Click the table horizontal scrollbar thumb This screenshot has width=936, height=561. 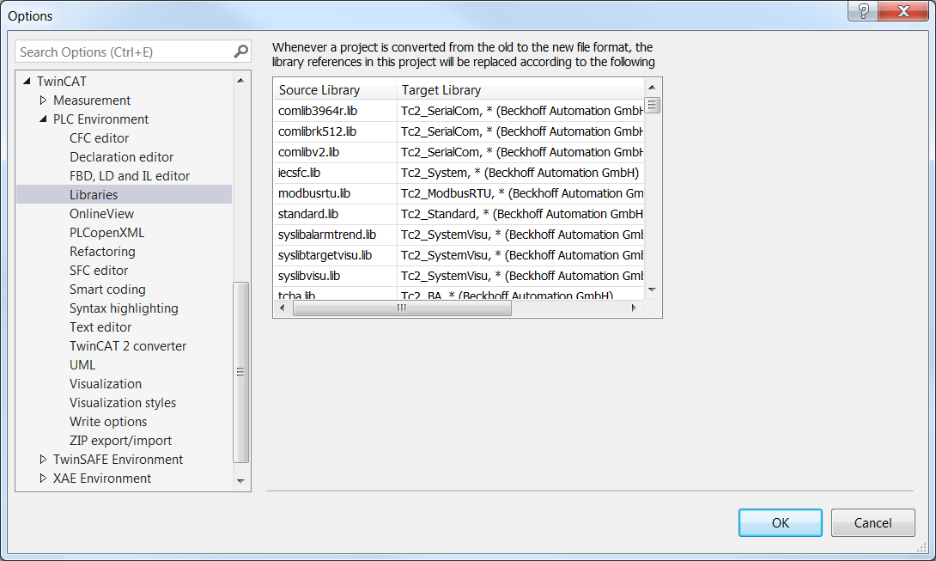pos(402,308)
